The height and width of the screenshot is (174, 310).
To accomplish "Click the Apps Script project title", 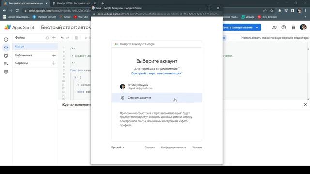I will point(66,27).
